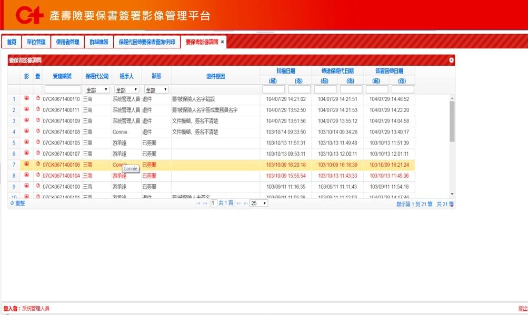Open the rows-per-page dropdown showing 25
This screenshot has height=315, width=528.
point(258,204)
